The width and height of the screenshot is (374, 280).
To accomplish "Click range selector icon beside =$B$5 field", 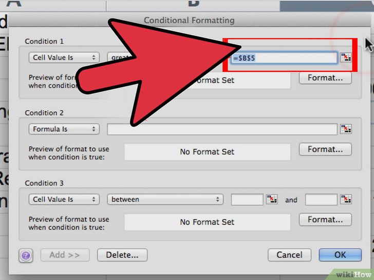I will click(346, 57).
